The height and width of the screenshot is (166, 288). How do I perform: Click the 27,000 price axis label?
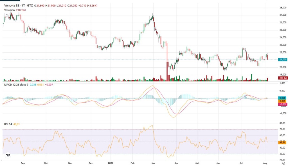click(x=283, y=15)
